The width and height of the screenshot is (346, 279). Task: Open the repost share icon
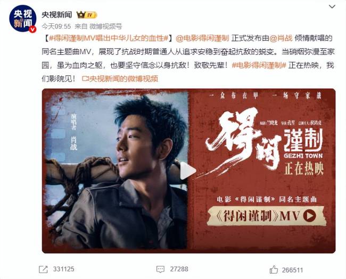pos(43,269)
